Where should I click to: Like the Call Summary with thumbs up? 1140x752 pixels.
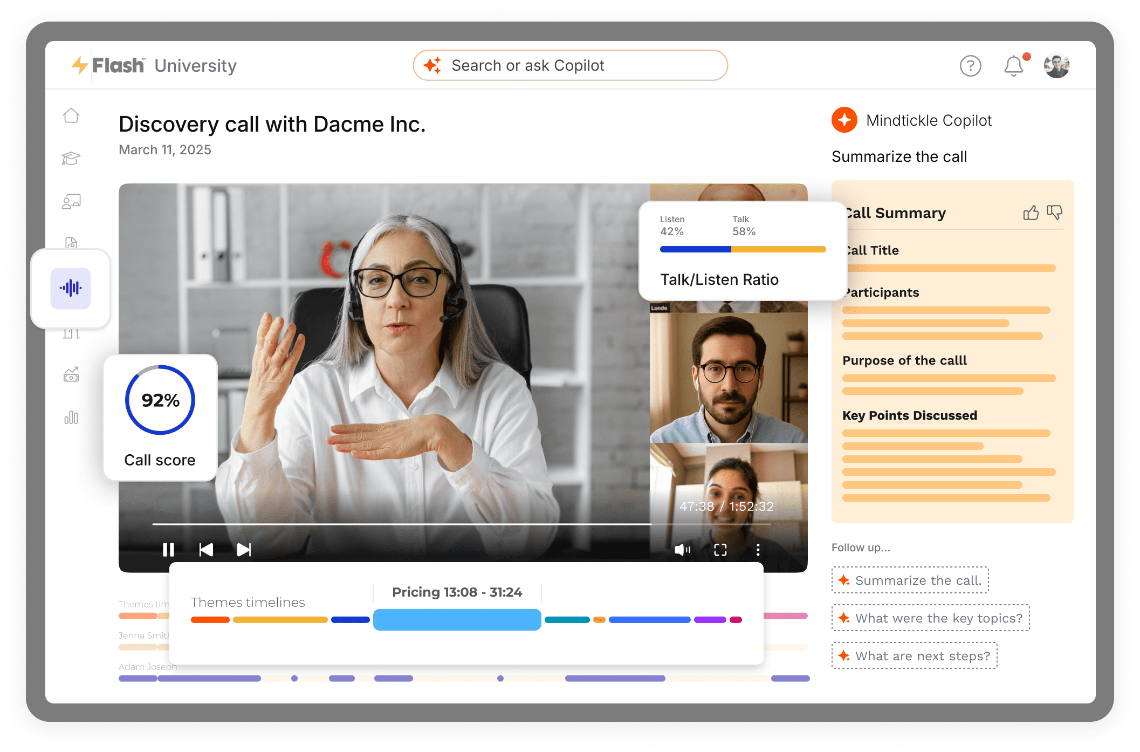tap(1031, 213)
